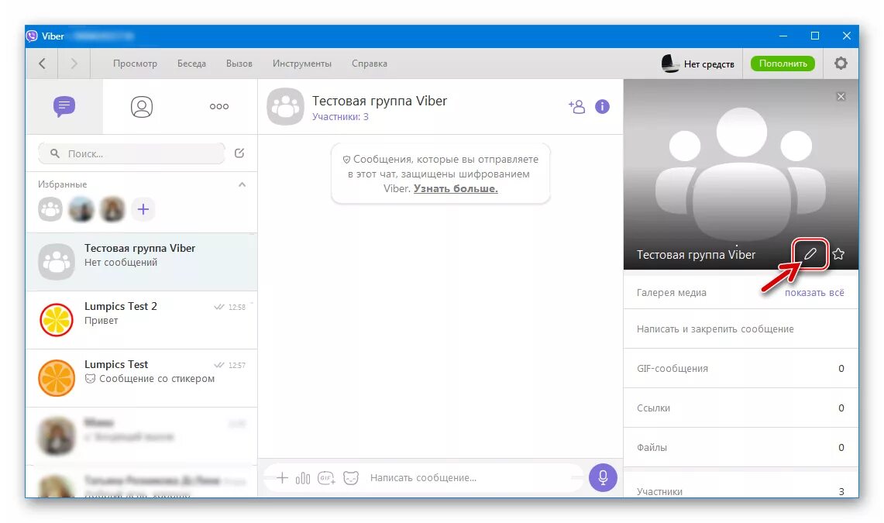Record voice message with the microphone button
Viewport: 884px width, 523px height.
click(603, 477)
